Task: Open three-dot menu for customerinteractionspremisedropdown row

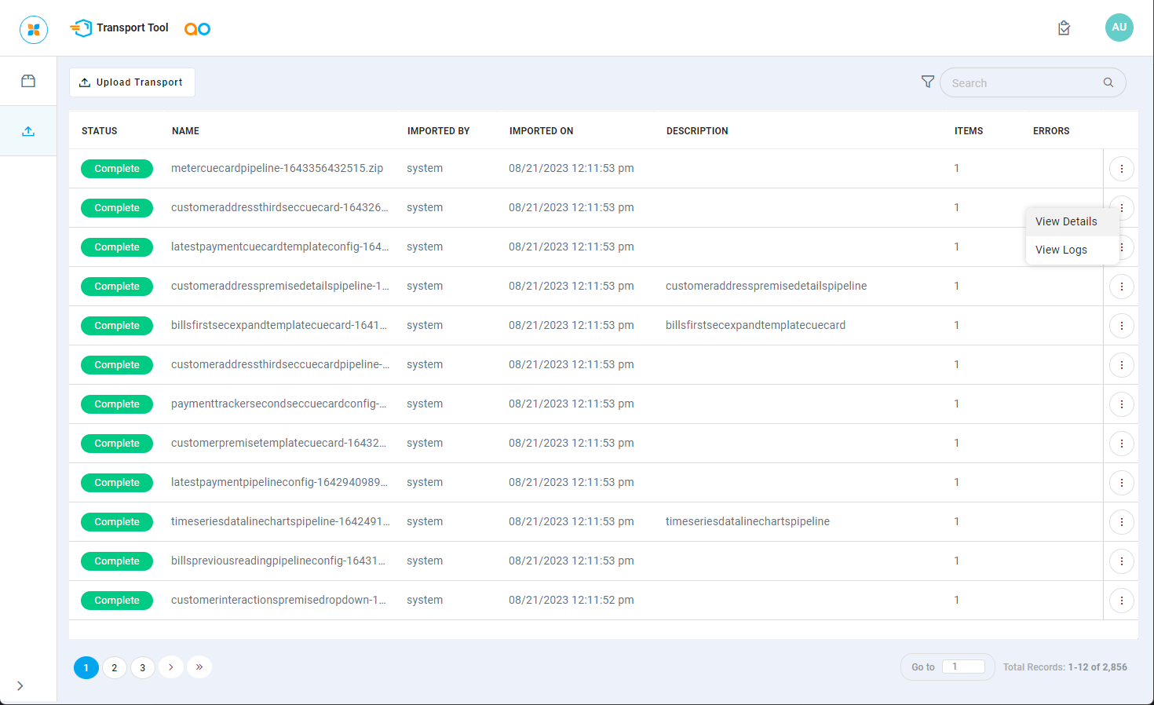Action: pos(1121,601)
